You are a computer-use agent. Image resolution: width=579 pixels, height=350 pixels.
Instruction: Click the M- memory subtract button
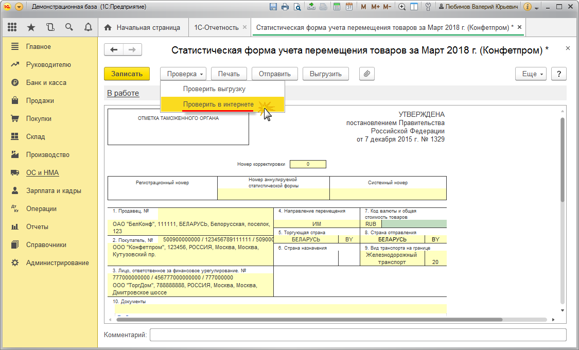click(x=387, y=7)
